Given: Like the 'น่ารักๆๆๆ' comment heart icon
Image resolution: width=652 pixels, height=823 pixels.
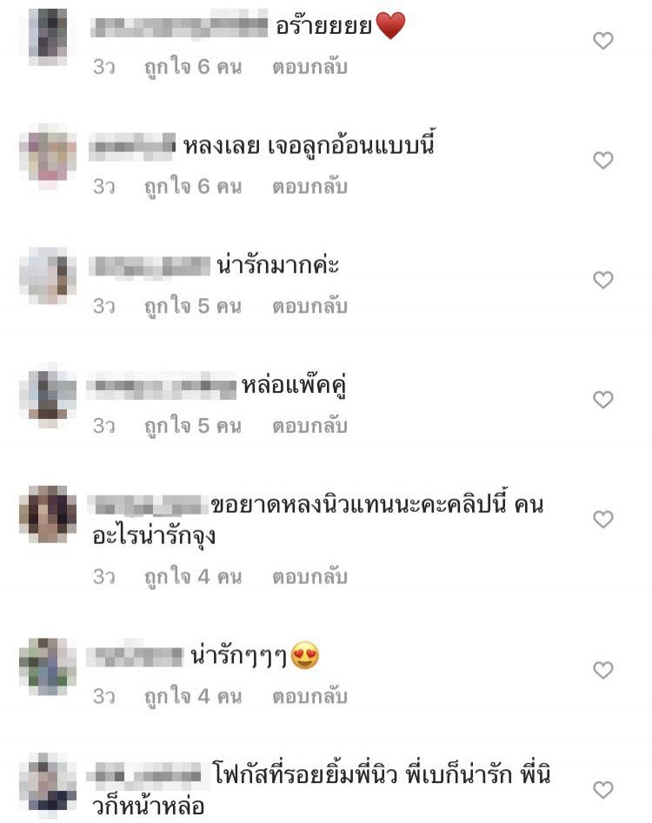Looking at the screenshot, I should click(x=603, y=670).
